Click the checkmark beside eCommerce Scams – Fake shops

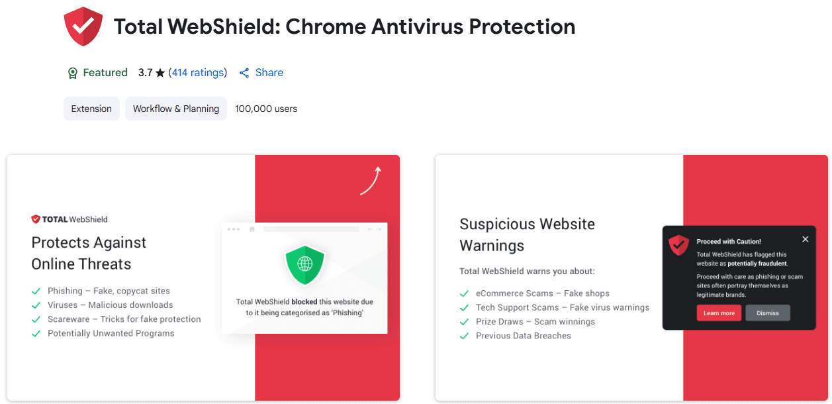click(x=464, y=293)
